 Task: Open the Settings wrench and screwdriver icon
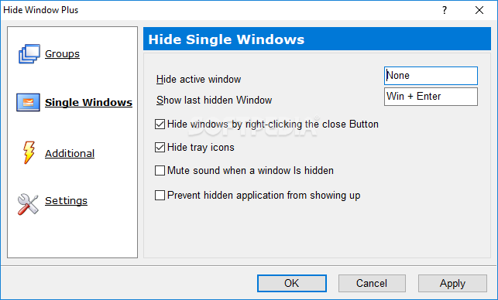[28, 204]
